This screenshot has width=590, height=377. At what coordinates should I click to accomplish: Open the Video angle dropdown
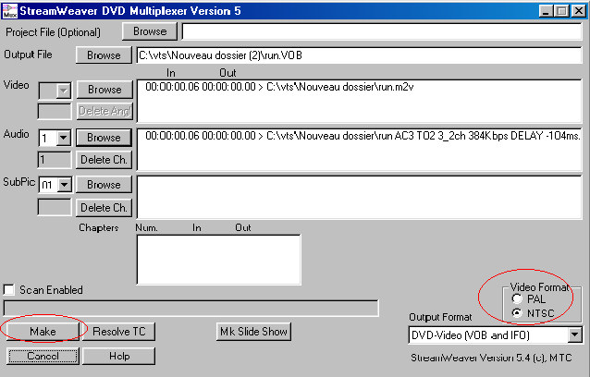point(63,91)
